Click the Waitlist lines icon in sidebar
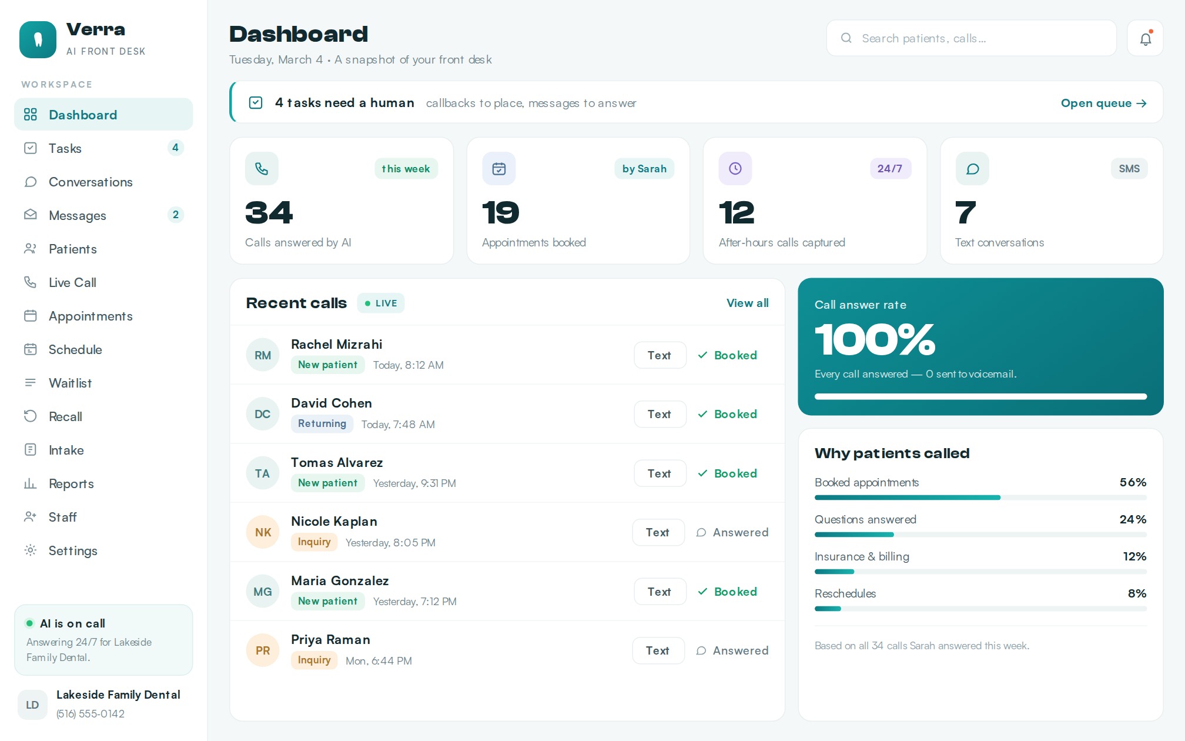The width and height of the screenshot is (1185, 741). pyautogui.click(x=31, y=383)
